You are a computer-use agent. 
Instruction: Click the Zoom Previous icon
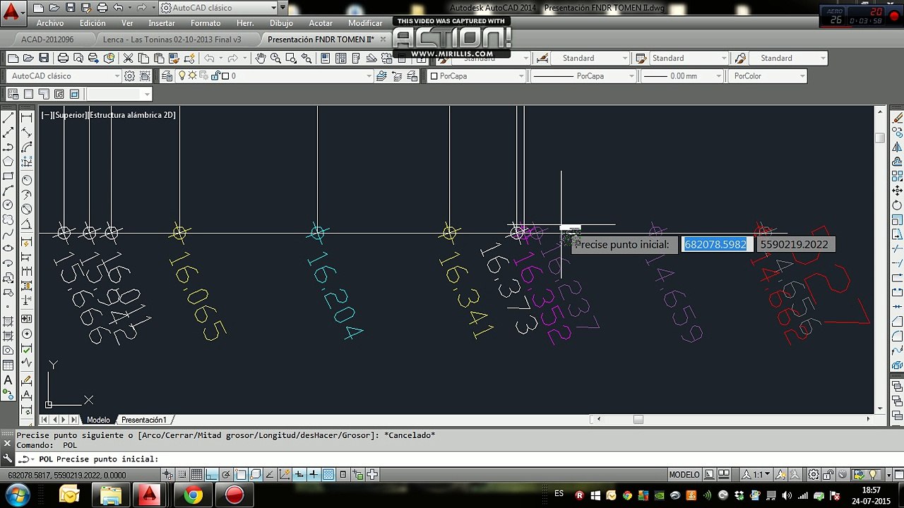(x=306, y=58)
